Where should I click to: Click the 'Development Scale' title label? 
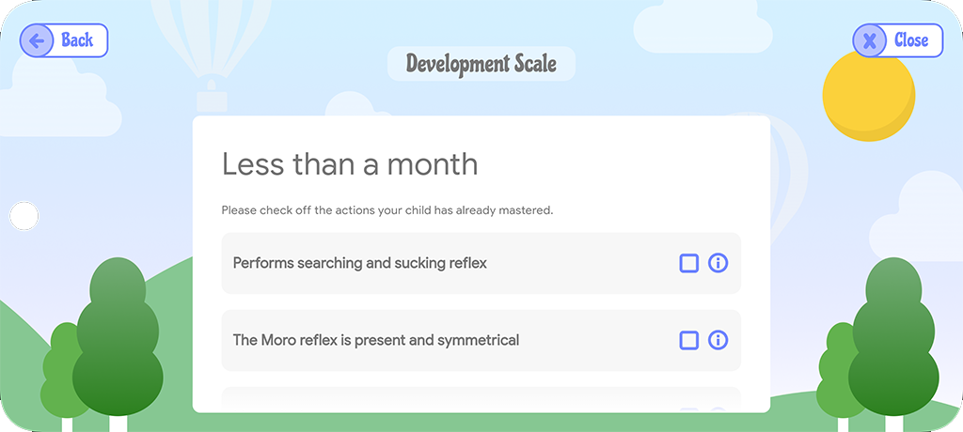click(x=481, y=64)
